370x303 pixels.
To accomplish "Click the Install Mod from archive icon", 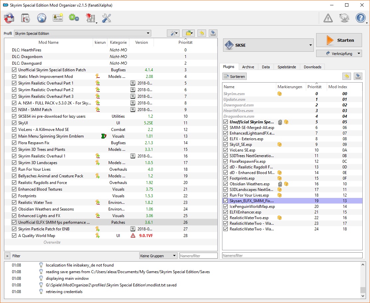I will pos(26,18).
